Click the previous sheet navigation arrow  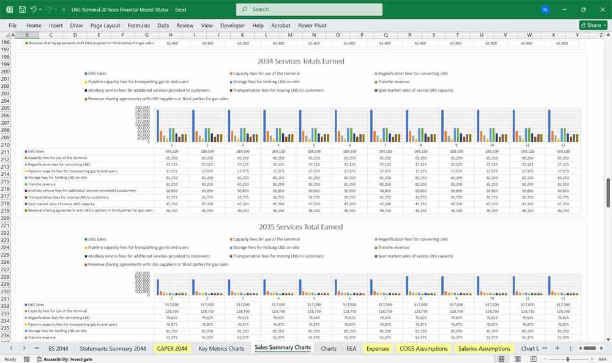pos(12,348)
